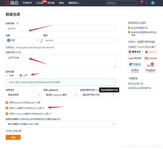Click the 招商银行 logo
This screenshot has height=149, width=163.
[x=135, y=52]
